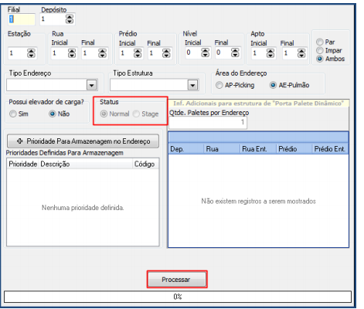
Task: Click the Prioridade column header
Action: click(22, 164)
